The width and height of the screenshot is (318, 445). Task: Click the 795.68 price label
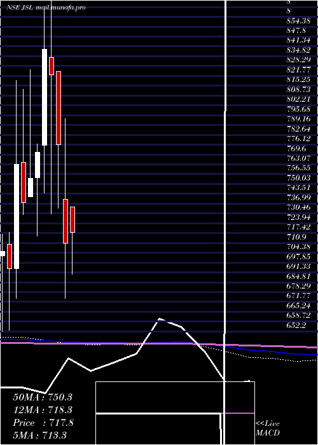298,109
